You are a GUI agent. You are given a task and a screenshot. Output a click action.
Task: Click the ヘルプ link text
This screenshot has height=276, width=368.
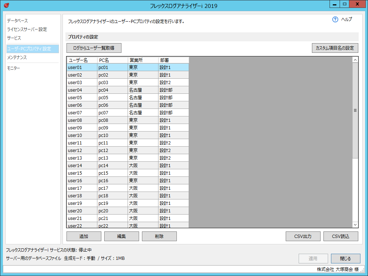[347, 19]
